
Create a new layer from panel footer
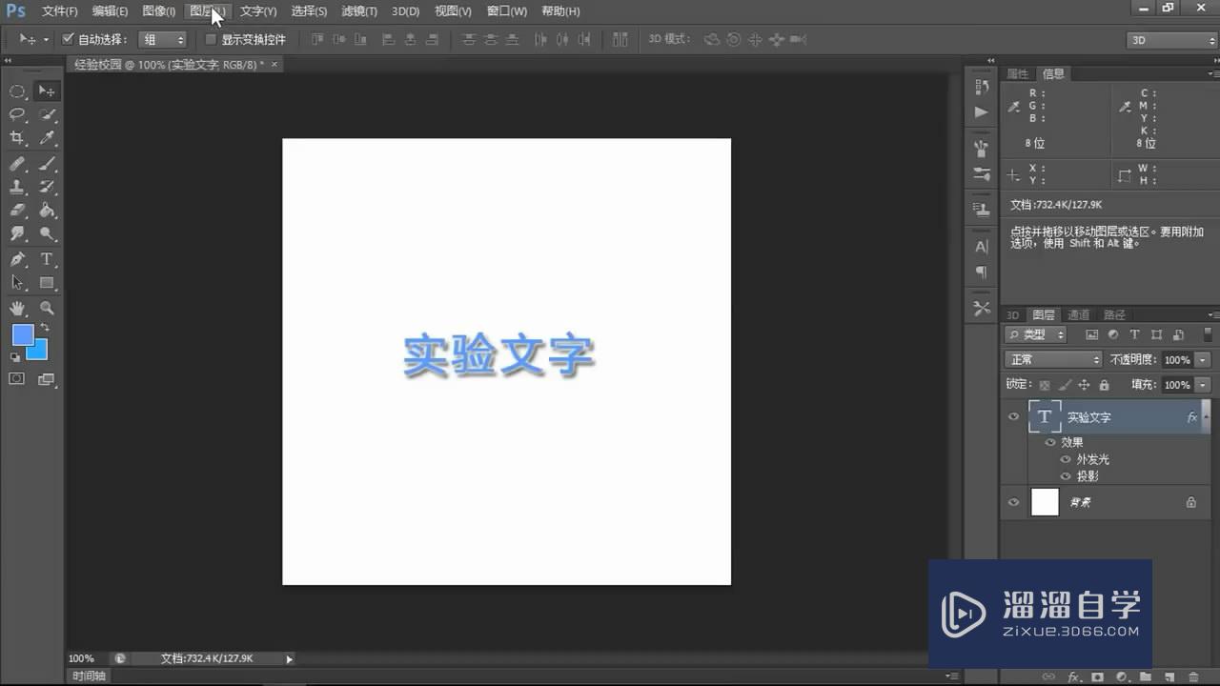1169,676
